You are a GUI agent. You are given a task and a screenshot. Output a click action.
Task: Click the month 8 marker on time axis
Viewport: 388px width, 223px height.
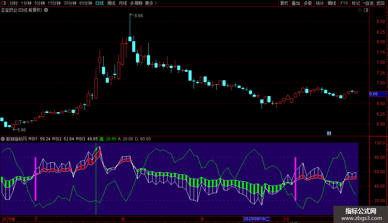[x=124, y=219]
